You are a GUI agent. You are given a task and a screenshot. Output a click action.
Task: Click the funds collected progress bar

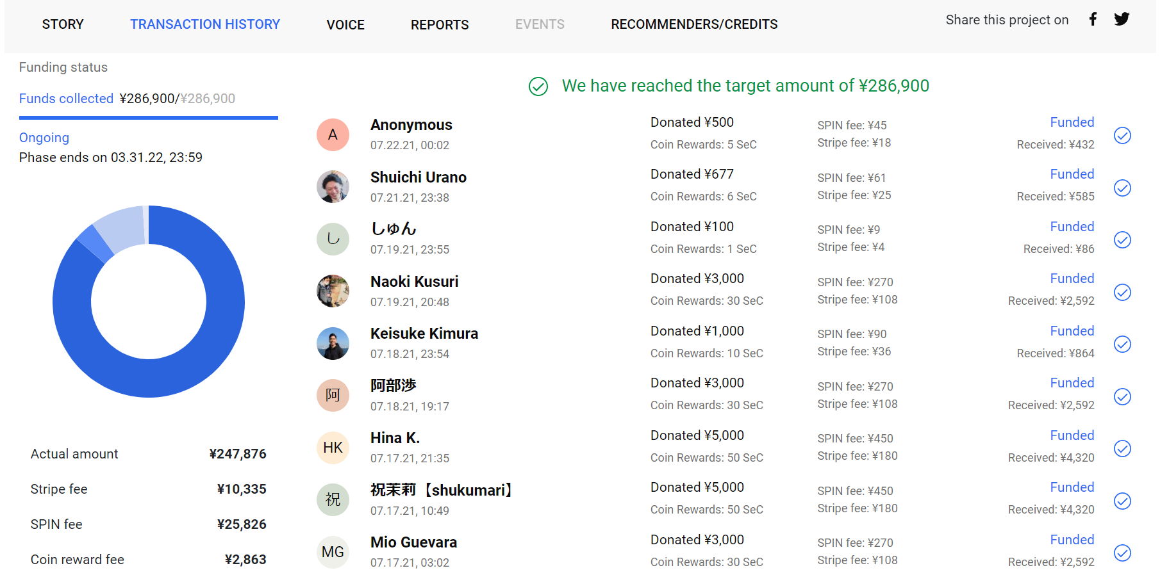click(x=149, y=118)
